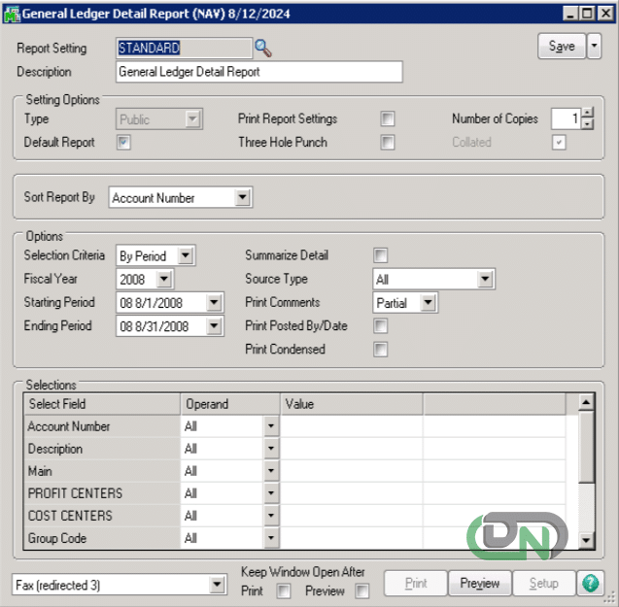Check Keep Window Open After Print
Viewport: 619px width, 607px height.
[283, 590]
